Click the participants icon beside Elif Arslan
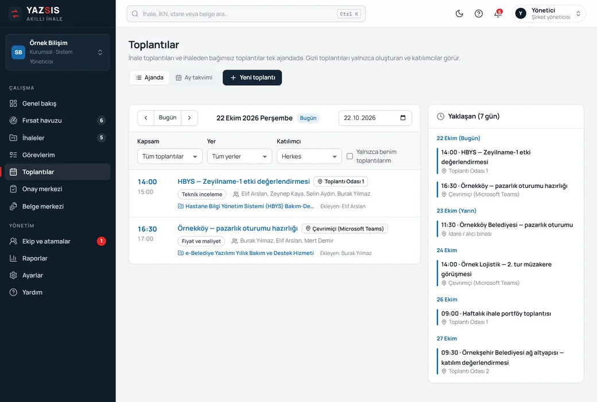This screenshot has width=597, height=402. click(236, 194)
